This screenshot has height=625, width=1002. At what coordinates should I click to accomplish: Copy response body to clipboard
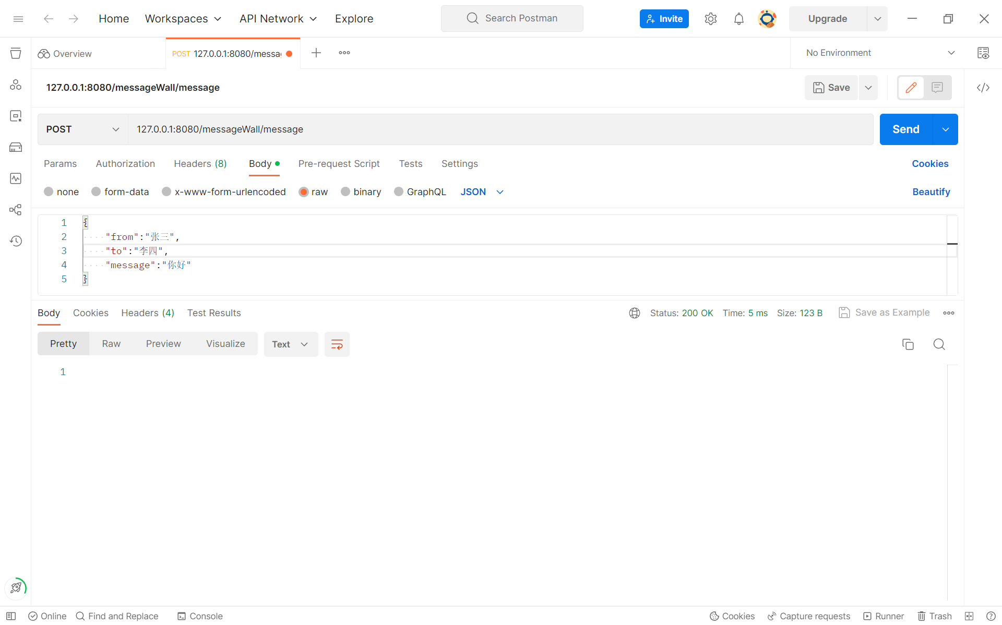908,344
